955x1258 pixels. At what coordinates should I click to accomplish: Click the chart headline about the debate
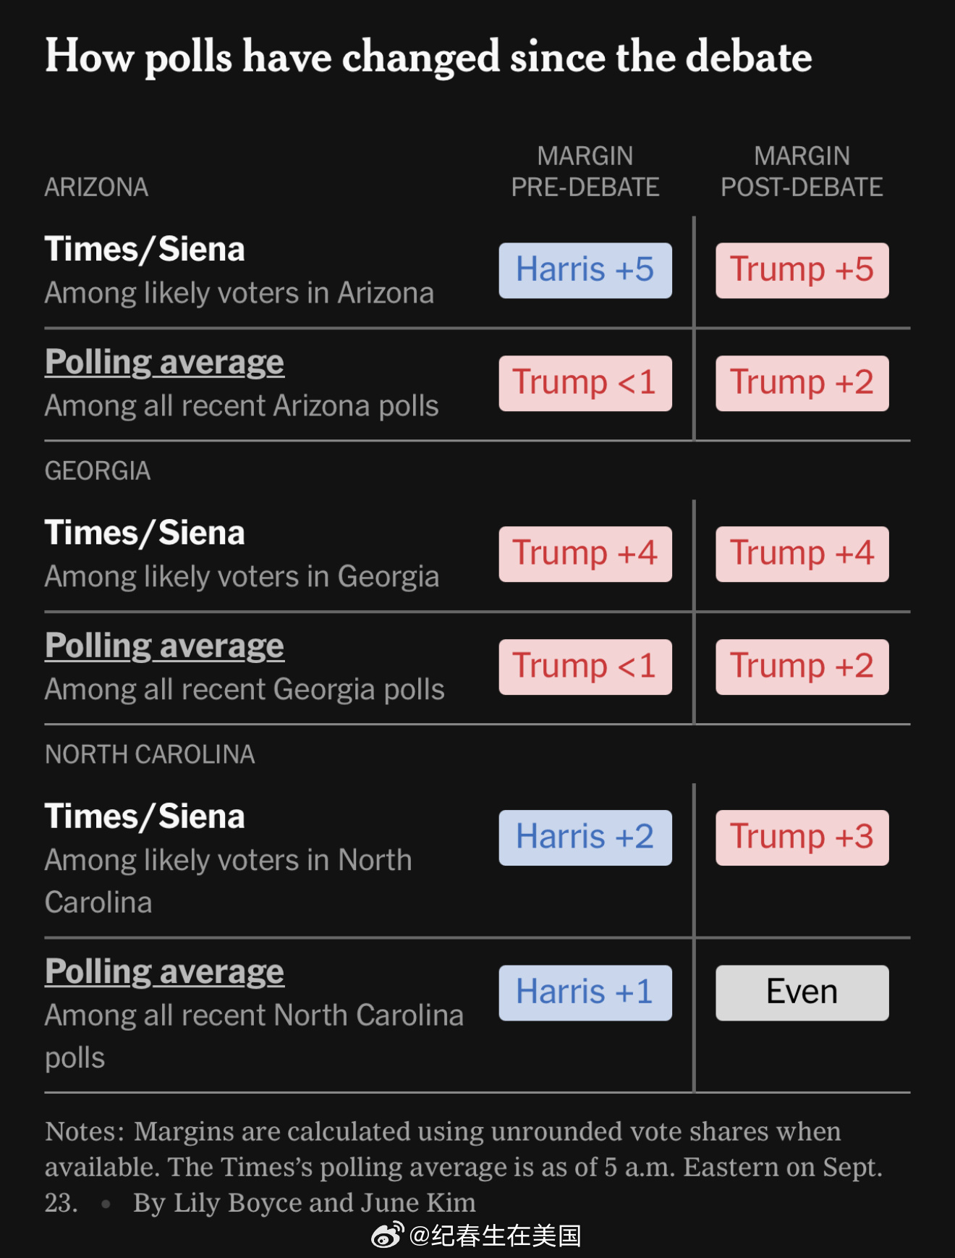[x=428, y=57]
